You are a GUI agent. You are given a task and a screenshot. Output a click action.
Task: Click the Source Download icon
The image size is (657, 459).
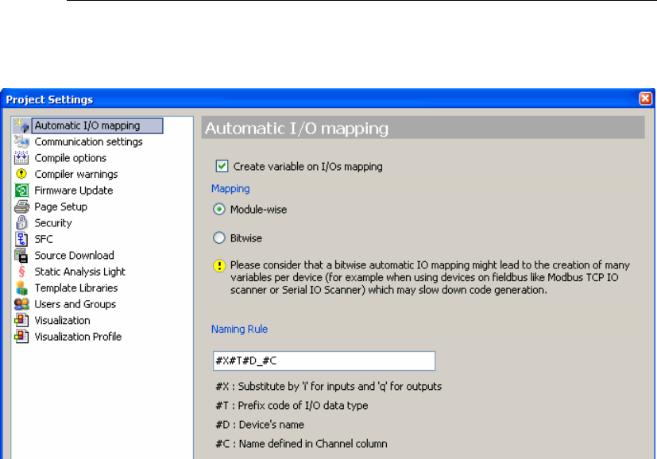pyautogui.click(x=21, y=255)
